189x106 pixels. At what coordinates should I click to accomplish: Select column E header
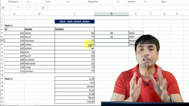click(136, 14)
